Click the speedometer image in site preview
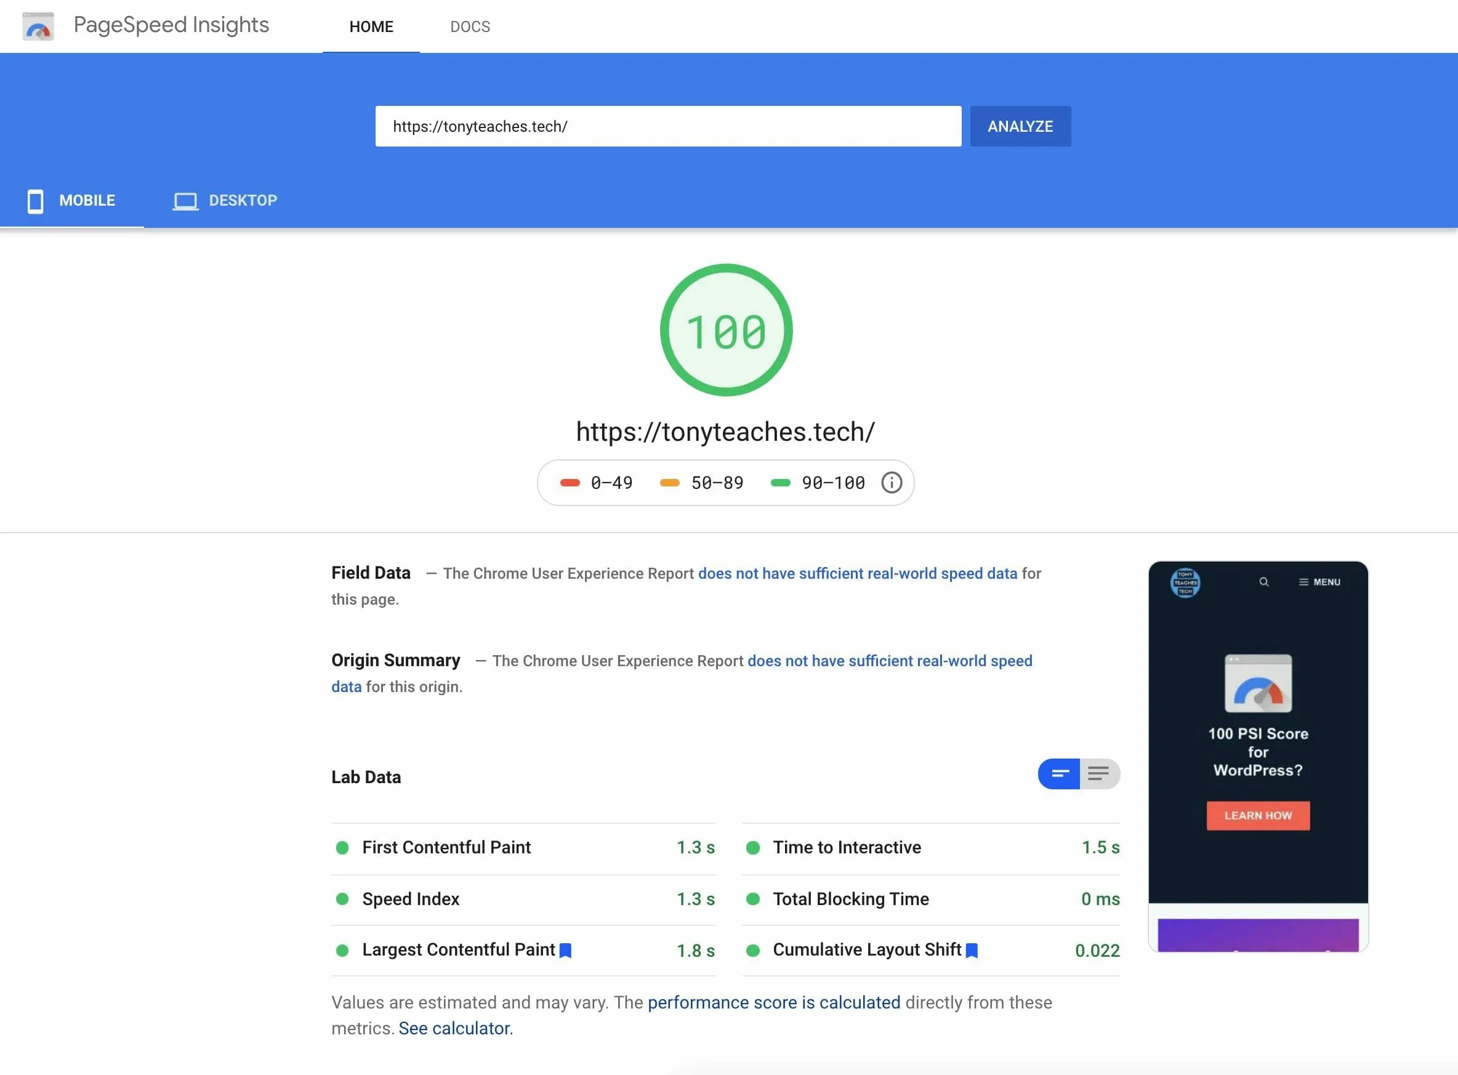 coord(1258,683)
